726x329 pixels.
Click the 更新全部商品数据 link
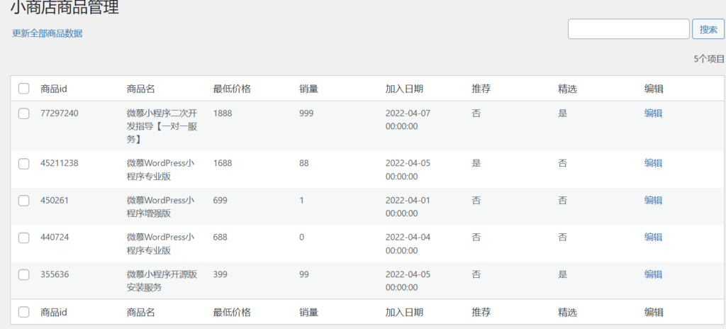click(48, 33)
